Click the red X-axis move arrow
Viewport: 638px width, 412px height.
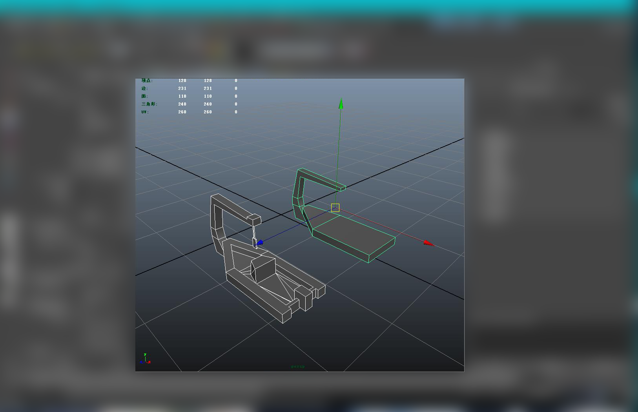(x=429, y=243)
